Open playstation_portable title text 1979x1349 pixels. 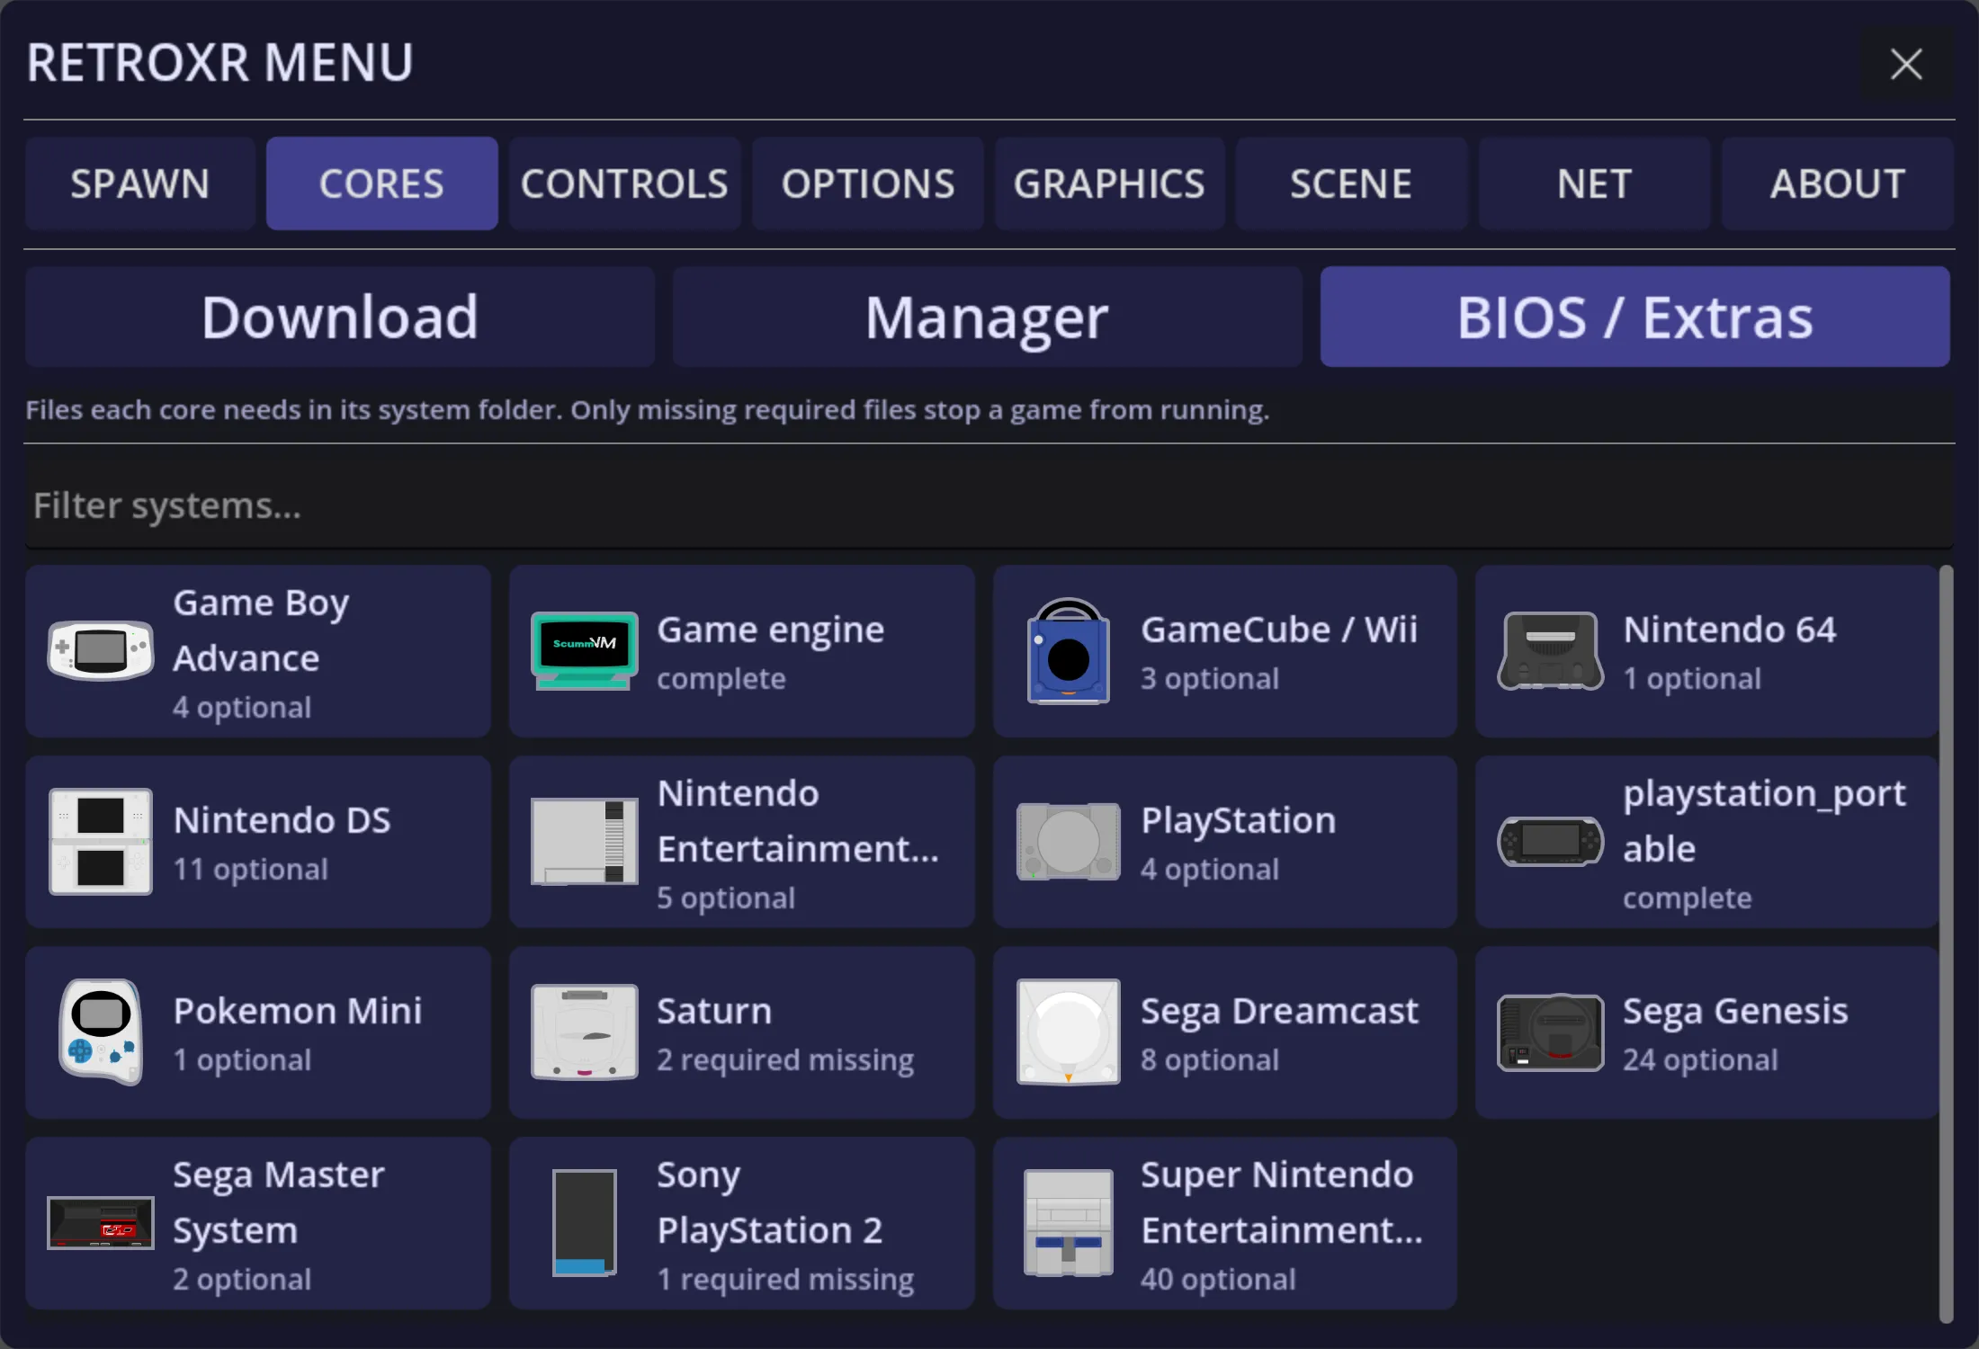pos(1764,821)
